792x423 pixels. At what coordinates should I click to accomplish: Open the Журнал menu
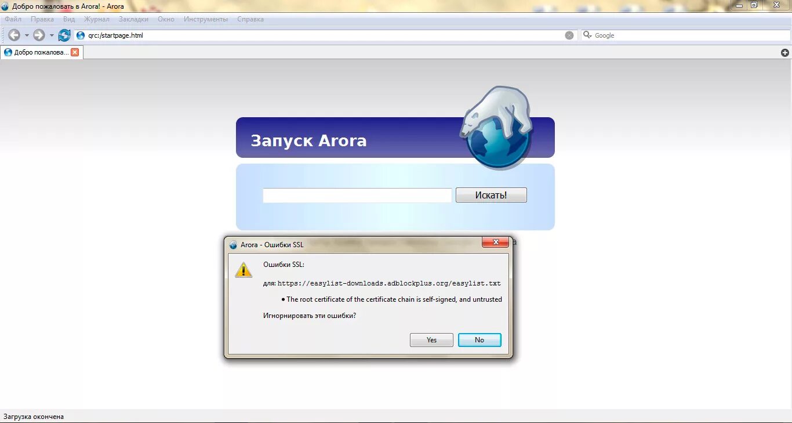[97, 19]
